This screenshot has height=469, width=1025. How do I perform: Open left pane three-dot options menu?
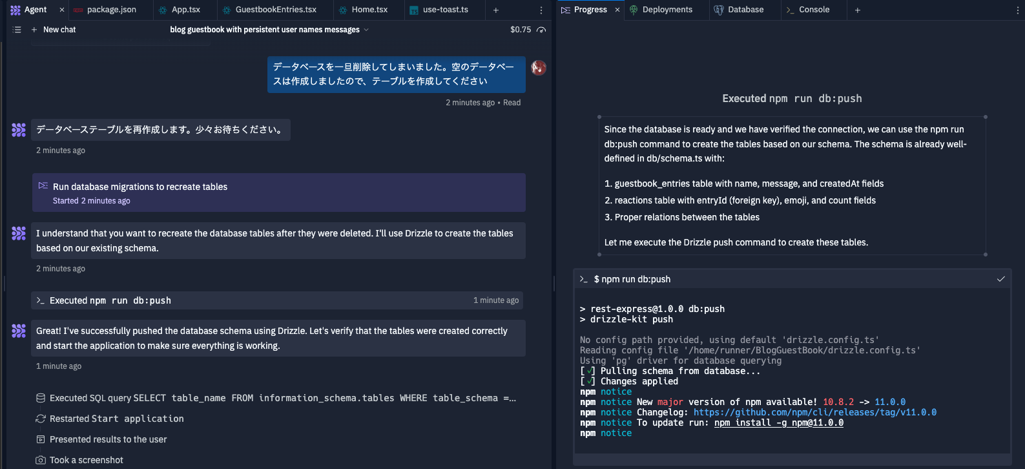[x=541, y=10]
